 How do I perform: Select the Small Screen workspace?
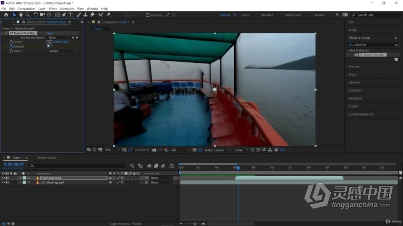click(293, 15)
